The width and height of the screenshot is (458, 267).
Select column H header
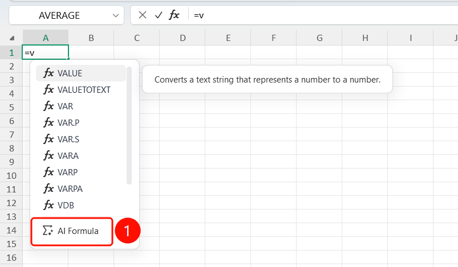(365, 38)
